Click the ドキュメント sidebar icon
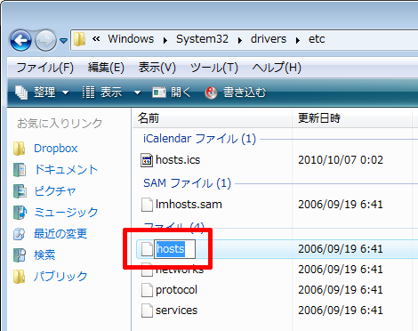418x331 pixels. click(x=20, y=170)
